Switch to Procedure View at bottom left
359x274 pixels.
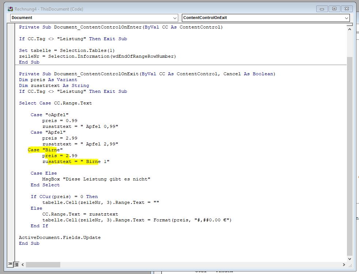(x=10, y=265)
